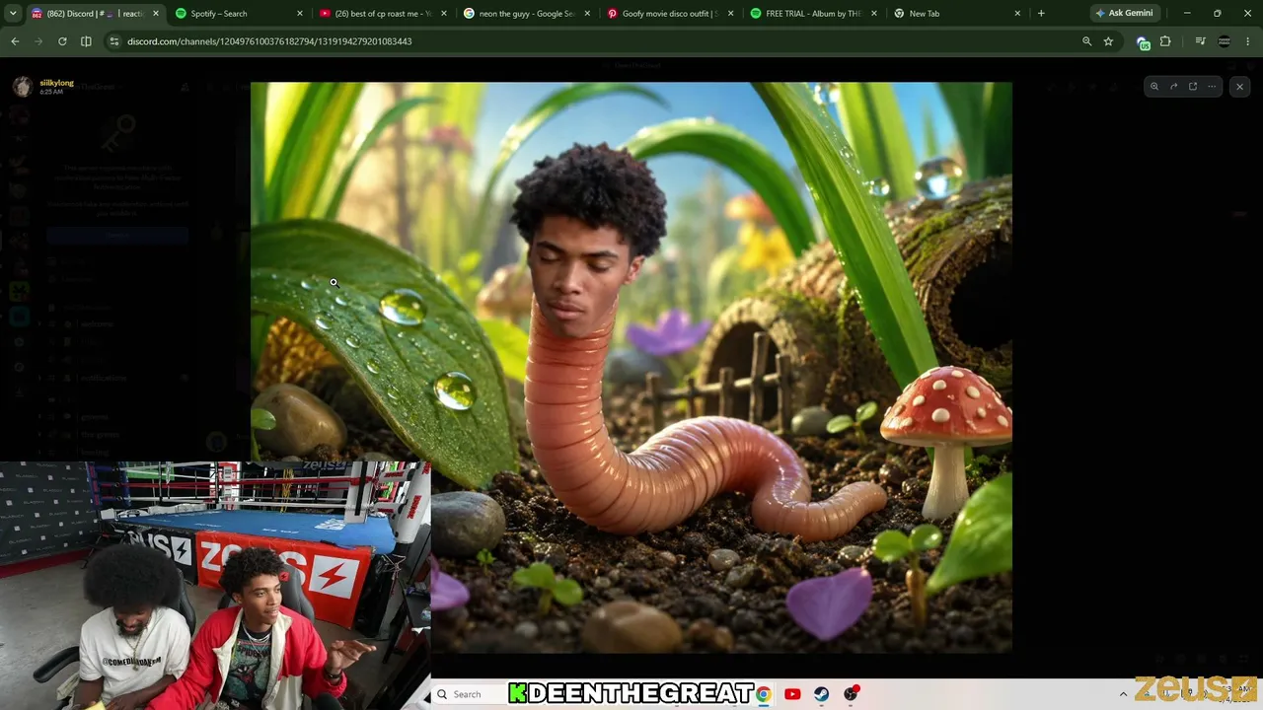Bookmark this page with the star icon
1263x710 pixels.
tap(1108, 41)
